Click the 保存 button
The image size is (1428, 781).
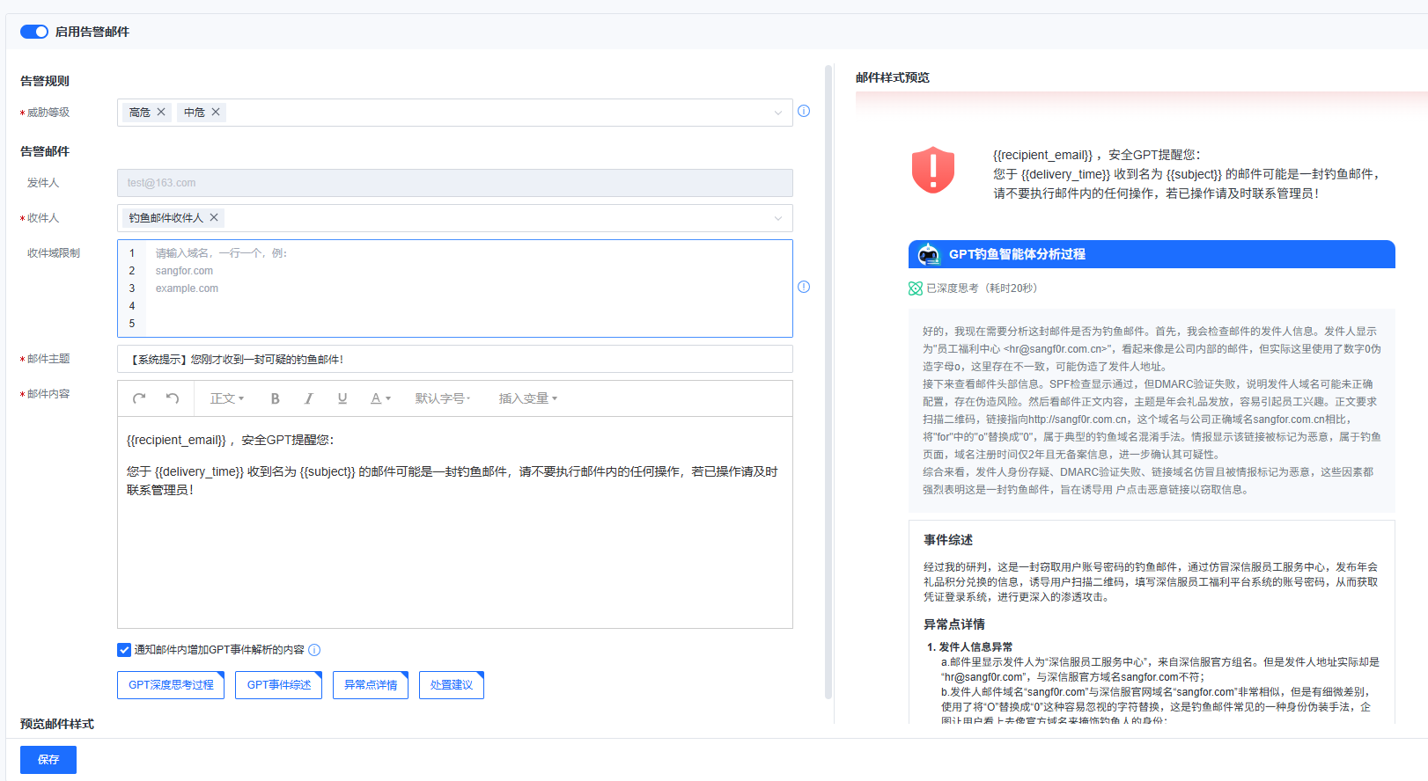48,760
